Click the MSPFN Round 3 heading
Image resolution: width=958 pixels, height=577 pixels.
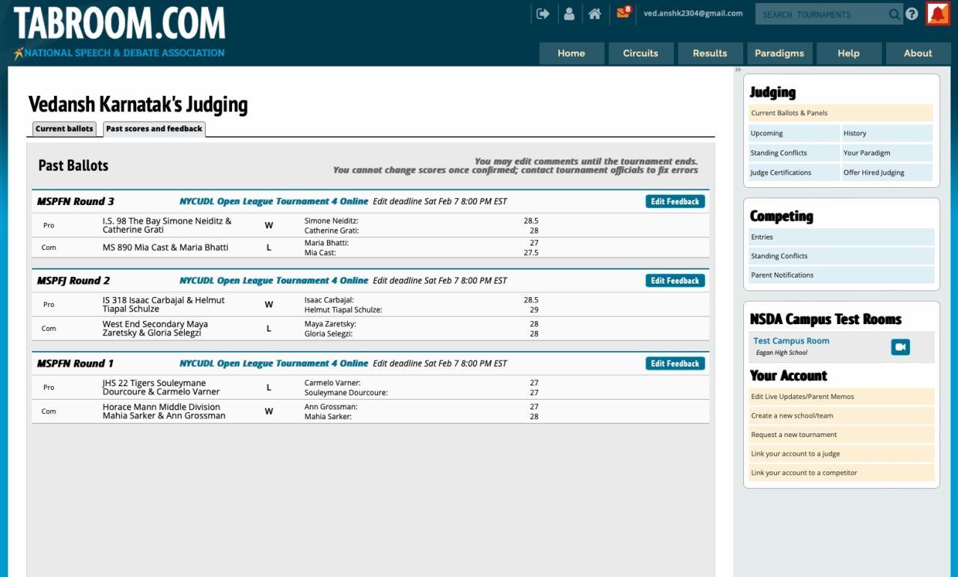click(76, 201)
